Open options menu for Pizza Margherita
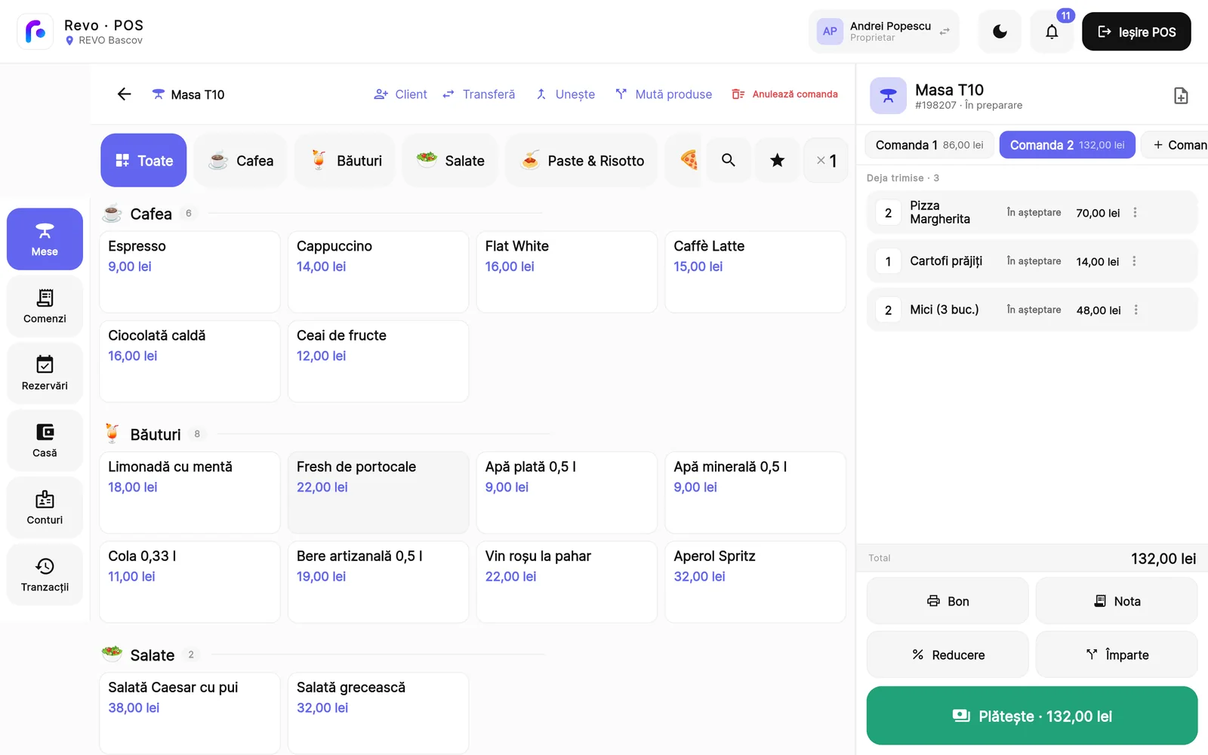 [1135, 213]
